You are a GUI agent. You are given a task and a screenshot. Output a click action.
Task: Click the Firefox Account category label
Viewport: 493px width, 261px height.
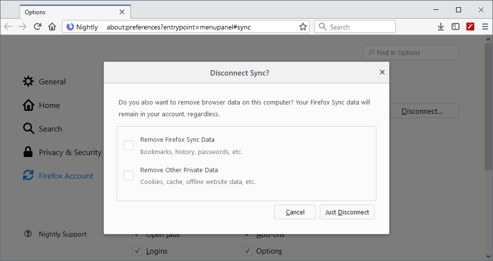coord(66,176)
